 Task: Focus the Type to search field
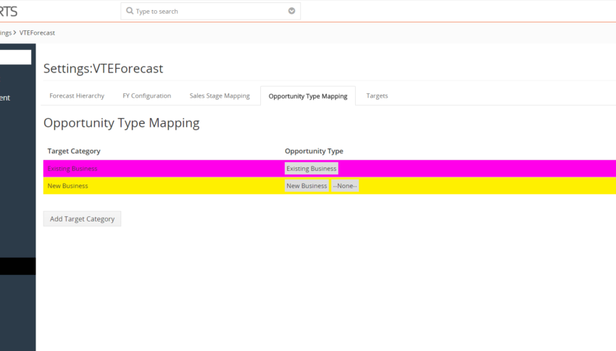pyautogui.click(x=211, y=11)
